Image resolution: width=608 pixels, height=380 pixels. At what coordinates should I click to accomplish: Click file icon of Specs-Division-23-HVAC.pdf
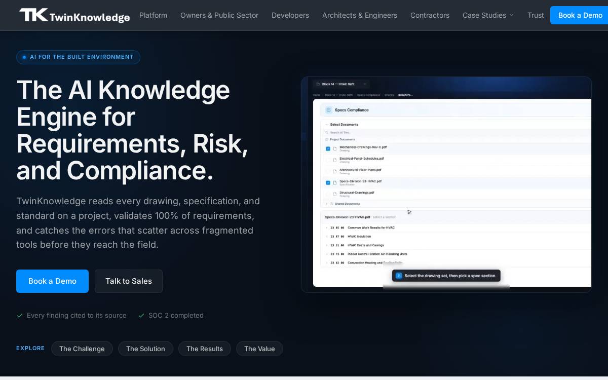(x=335, y=183)
